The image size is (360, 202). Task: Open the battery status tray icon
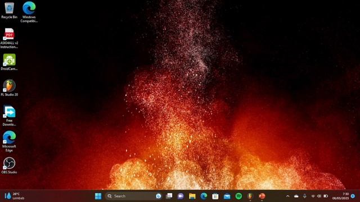pos(326,196)
